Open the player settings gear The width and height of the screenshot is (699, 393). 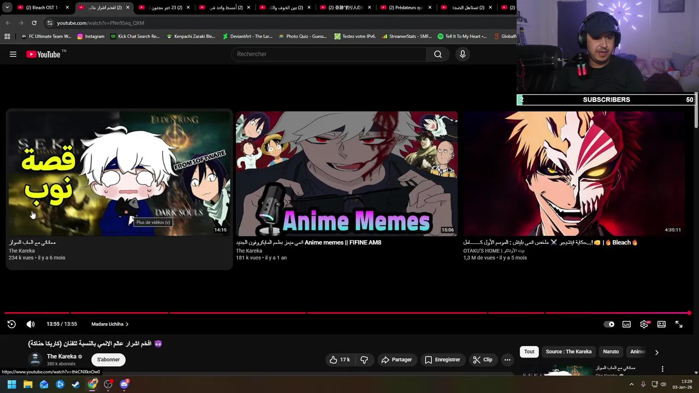(644, 324)
